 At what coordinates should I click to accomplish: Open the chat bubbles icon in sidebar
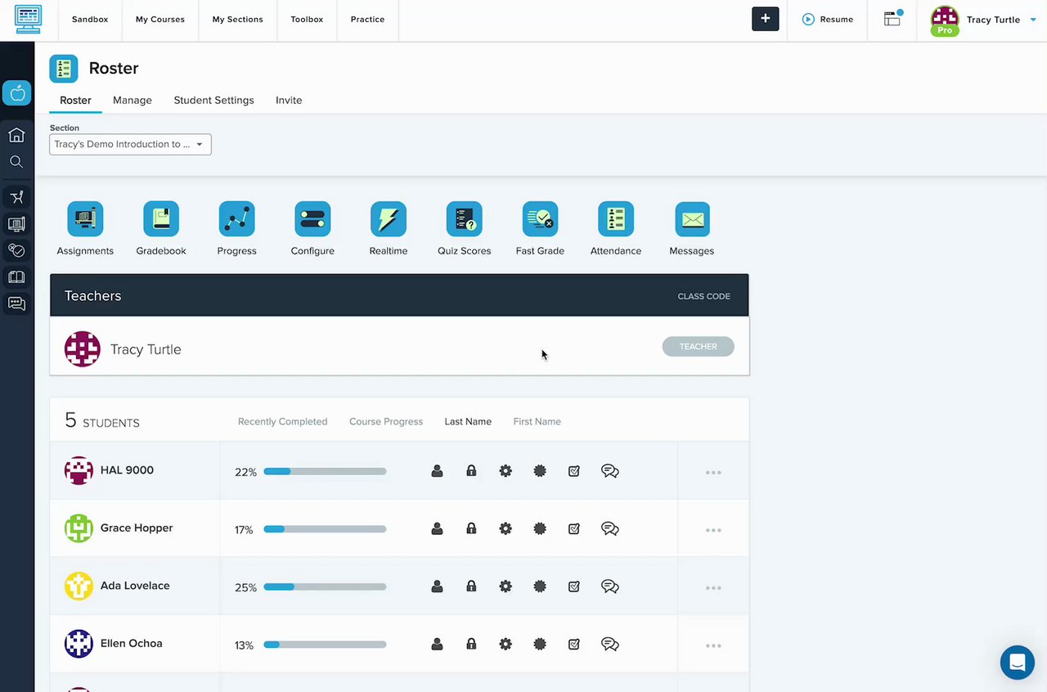(x=16, y=303)
